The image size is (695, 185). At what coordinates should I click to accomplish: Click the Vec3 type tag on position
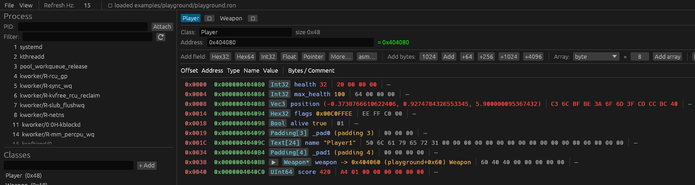(x=278, y=104)
